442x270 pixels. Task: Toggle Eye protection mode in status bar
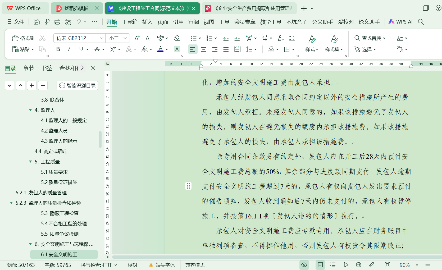point(304,265)
